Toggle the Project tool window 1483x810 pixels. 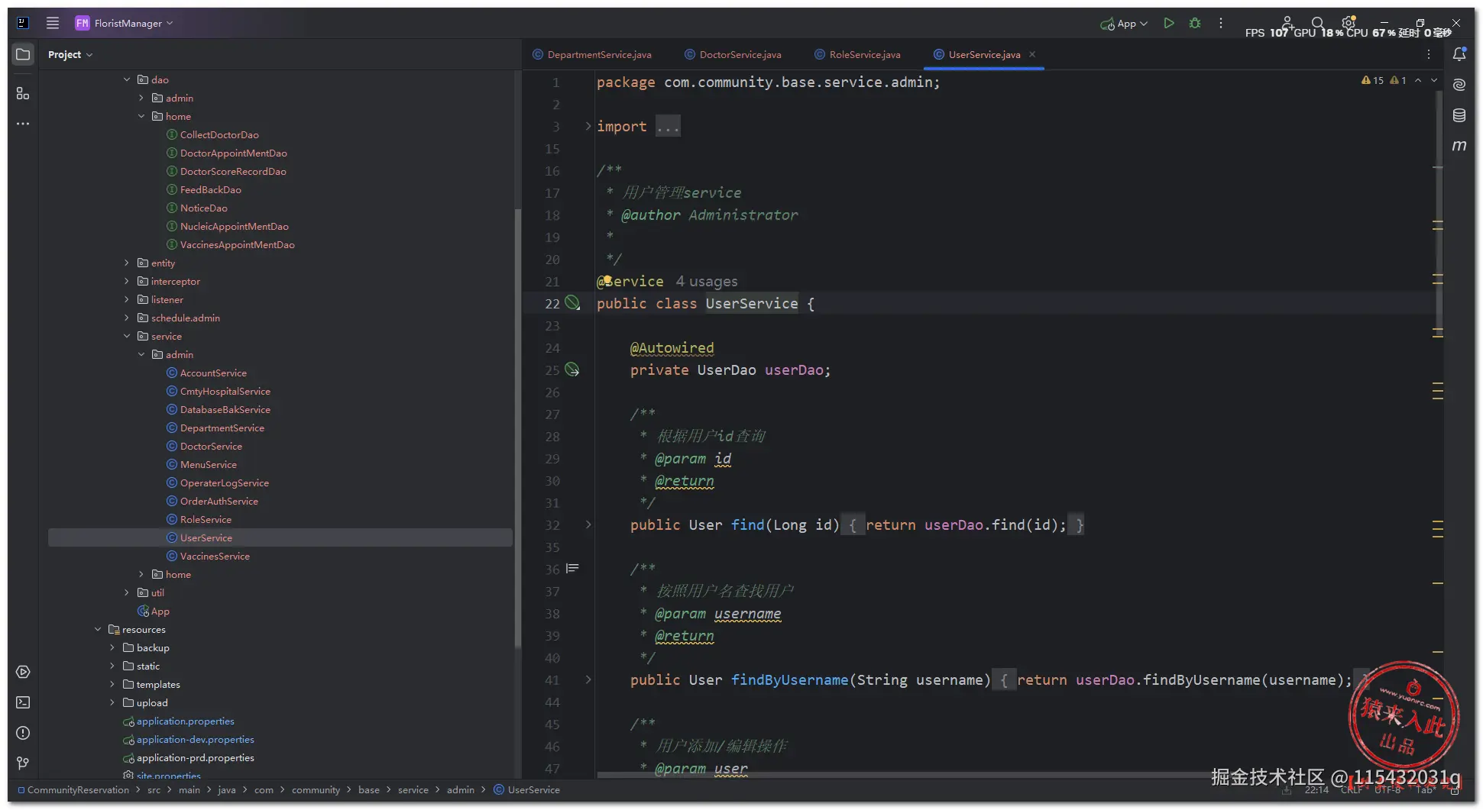(23, 54)
